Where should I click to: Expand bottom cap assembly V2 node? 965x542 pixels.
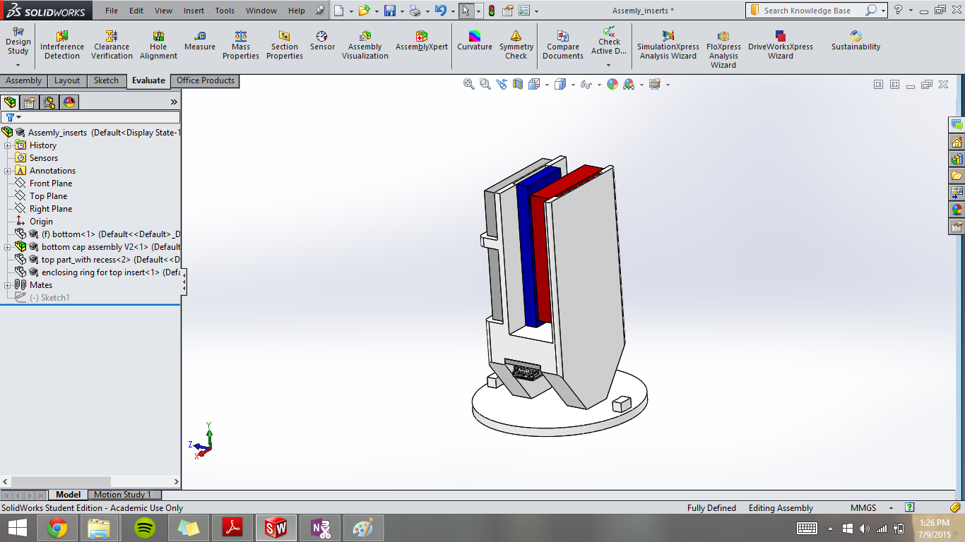click(7, 247)
